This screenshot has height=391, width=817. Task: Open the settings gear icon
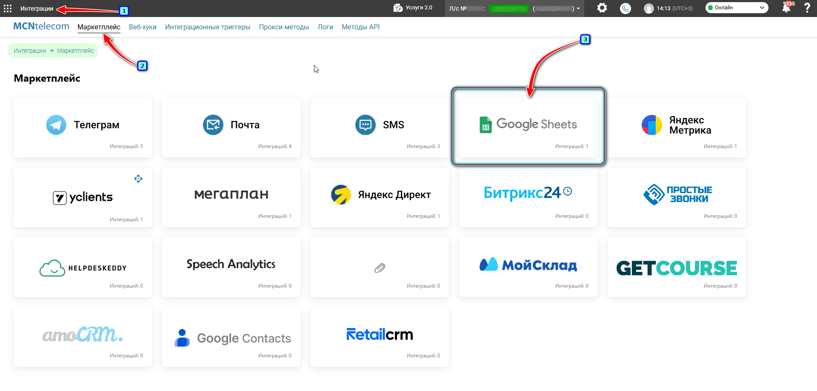pyautogui.click(x=602, y=8)
